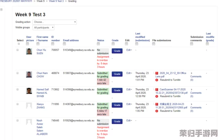220x140 pixels.
Task: Go to Week 9 Test 3 breadcrumb
Action: 56,1
